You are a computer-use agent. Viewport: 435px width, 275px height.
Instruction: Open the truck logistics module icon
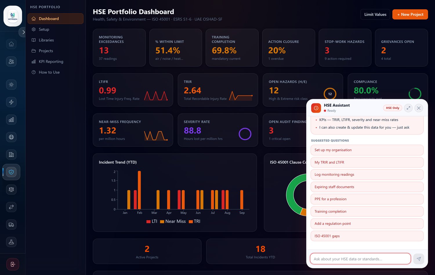(x=11, y=224)
